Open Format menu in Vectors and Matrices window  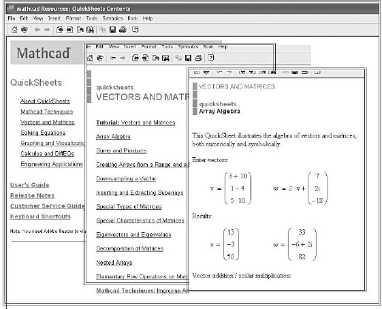pos(149,47)
